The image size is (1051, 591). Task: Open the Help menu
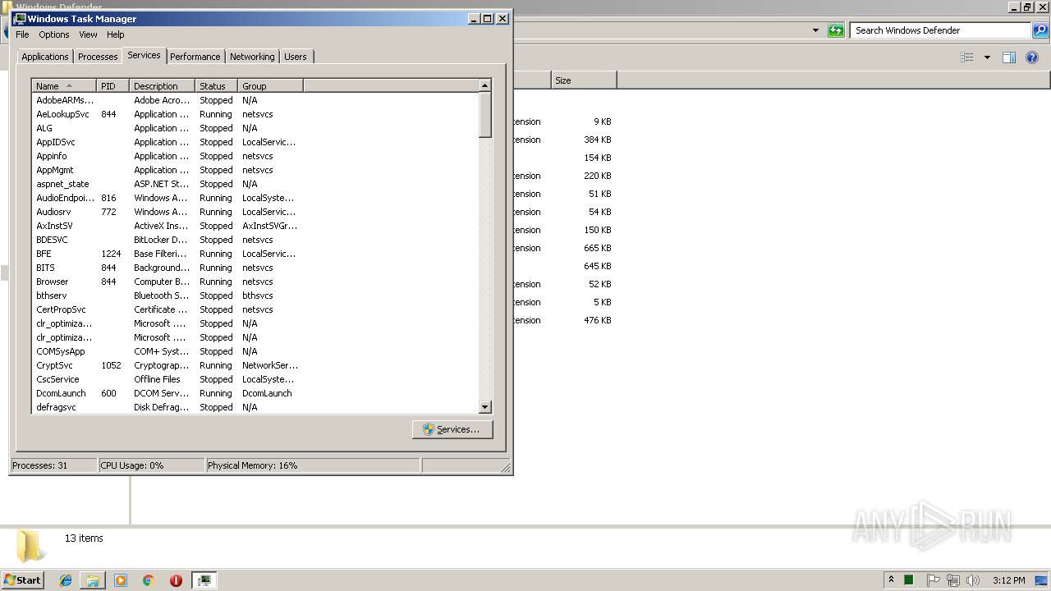[116, 34]
